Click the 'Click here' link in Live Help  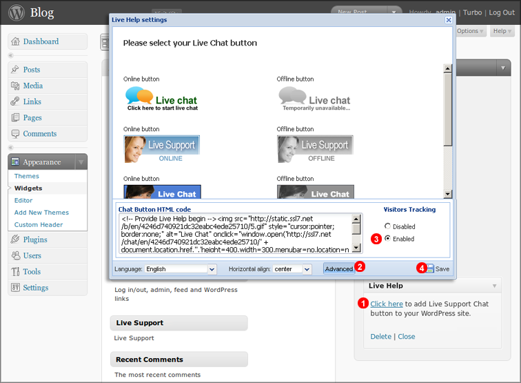click(x=387, y=304)
